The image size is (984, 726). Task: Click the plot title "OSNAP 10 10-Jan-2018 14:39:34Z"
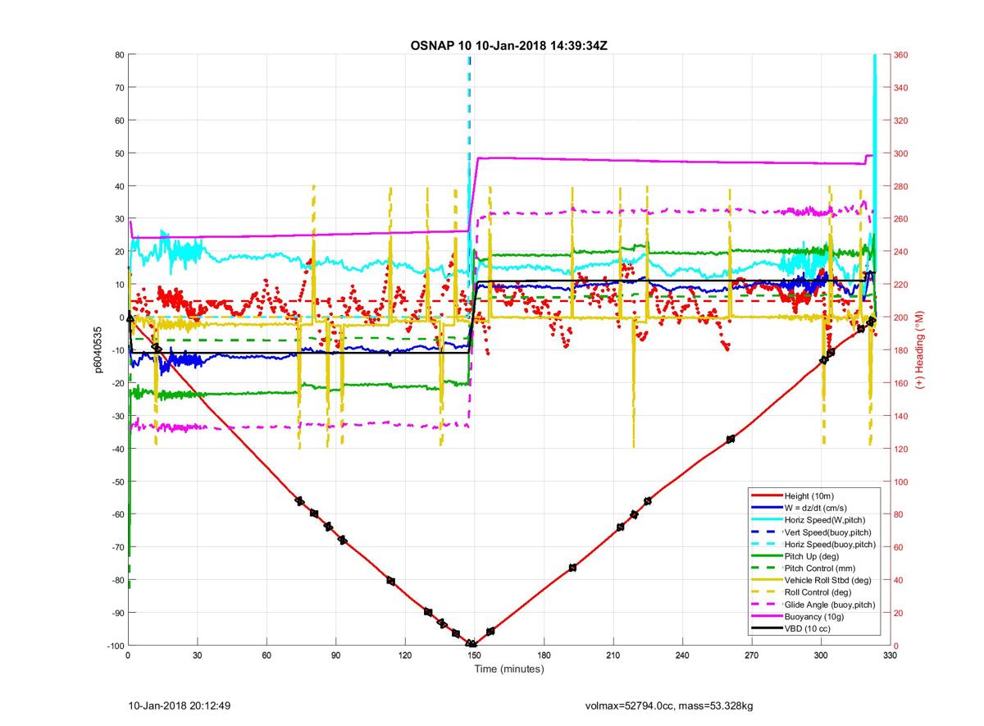[x=508, y=45]
